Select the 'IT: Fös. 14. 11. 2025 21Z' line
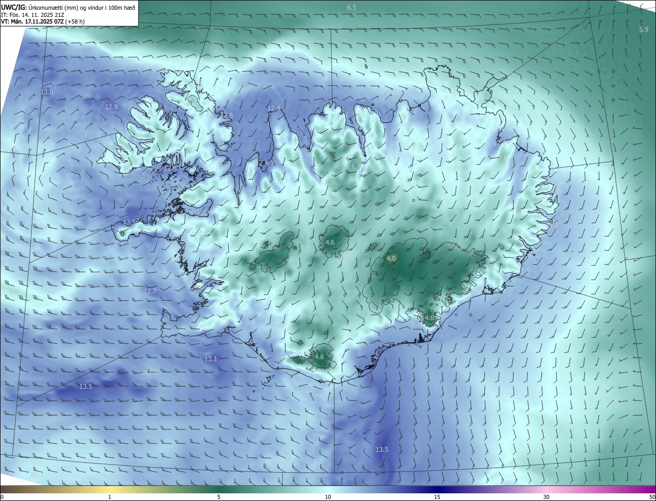The width and height of the screenshot is (656, 501). tap(32, 14)
